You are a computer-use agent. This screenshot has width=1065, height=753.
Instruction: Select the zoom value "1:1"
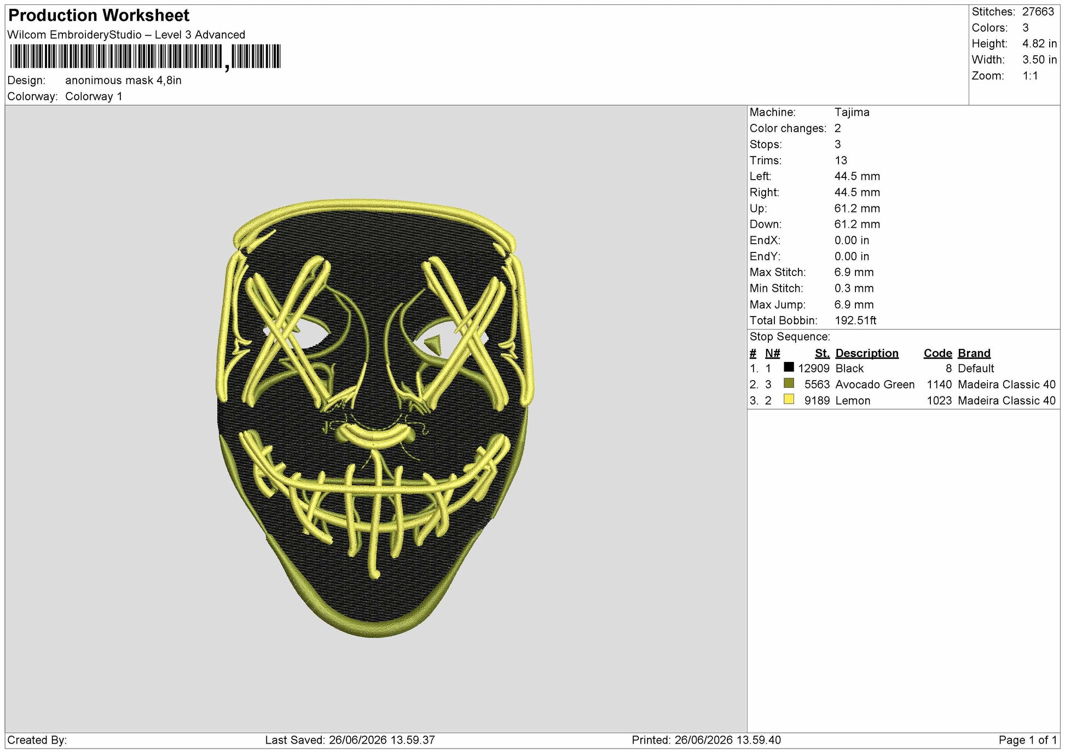click(x=1031, y=76)
